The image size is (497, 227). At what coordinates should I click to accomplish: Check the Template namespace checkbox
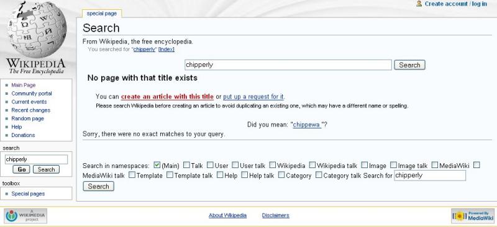[x=132, y=175]
